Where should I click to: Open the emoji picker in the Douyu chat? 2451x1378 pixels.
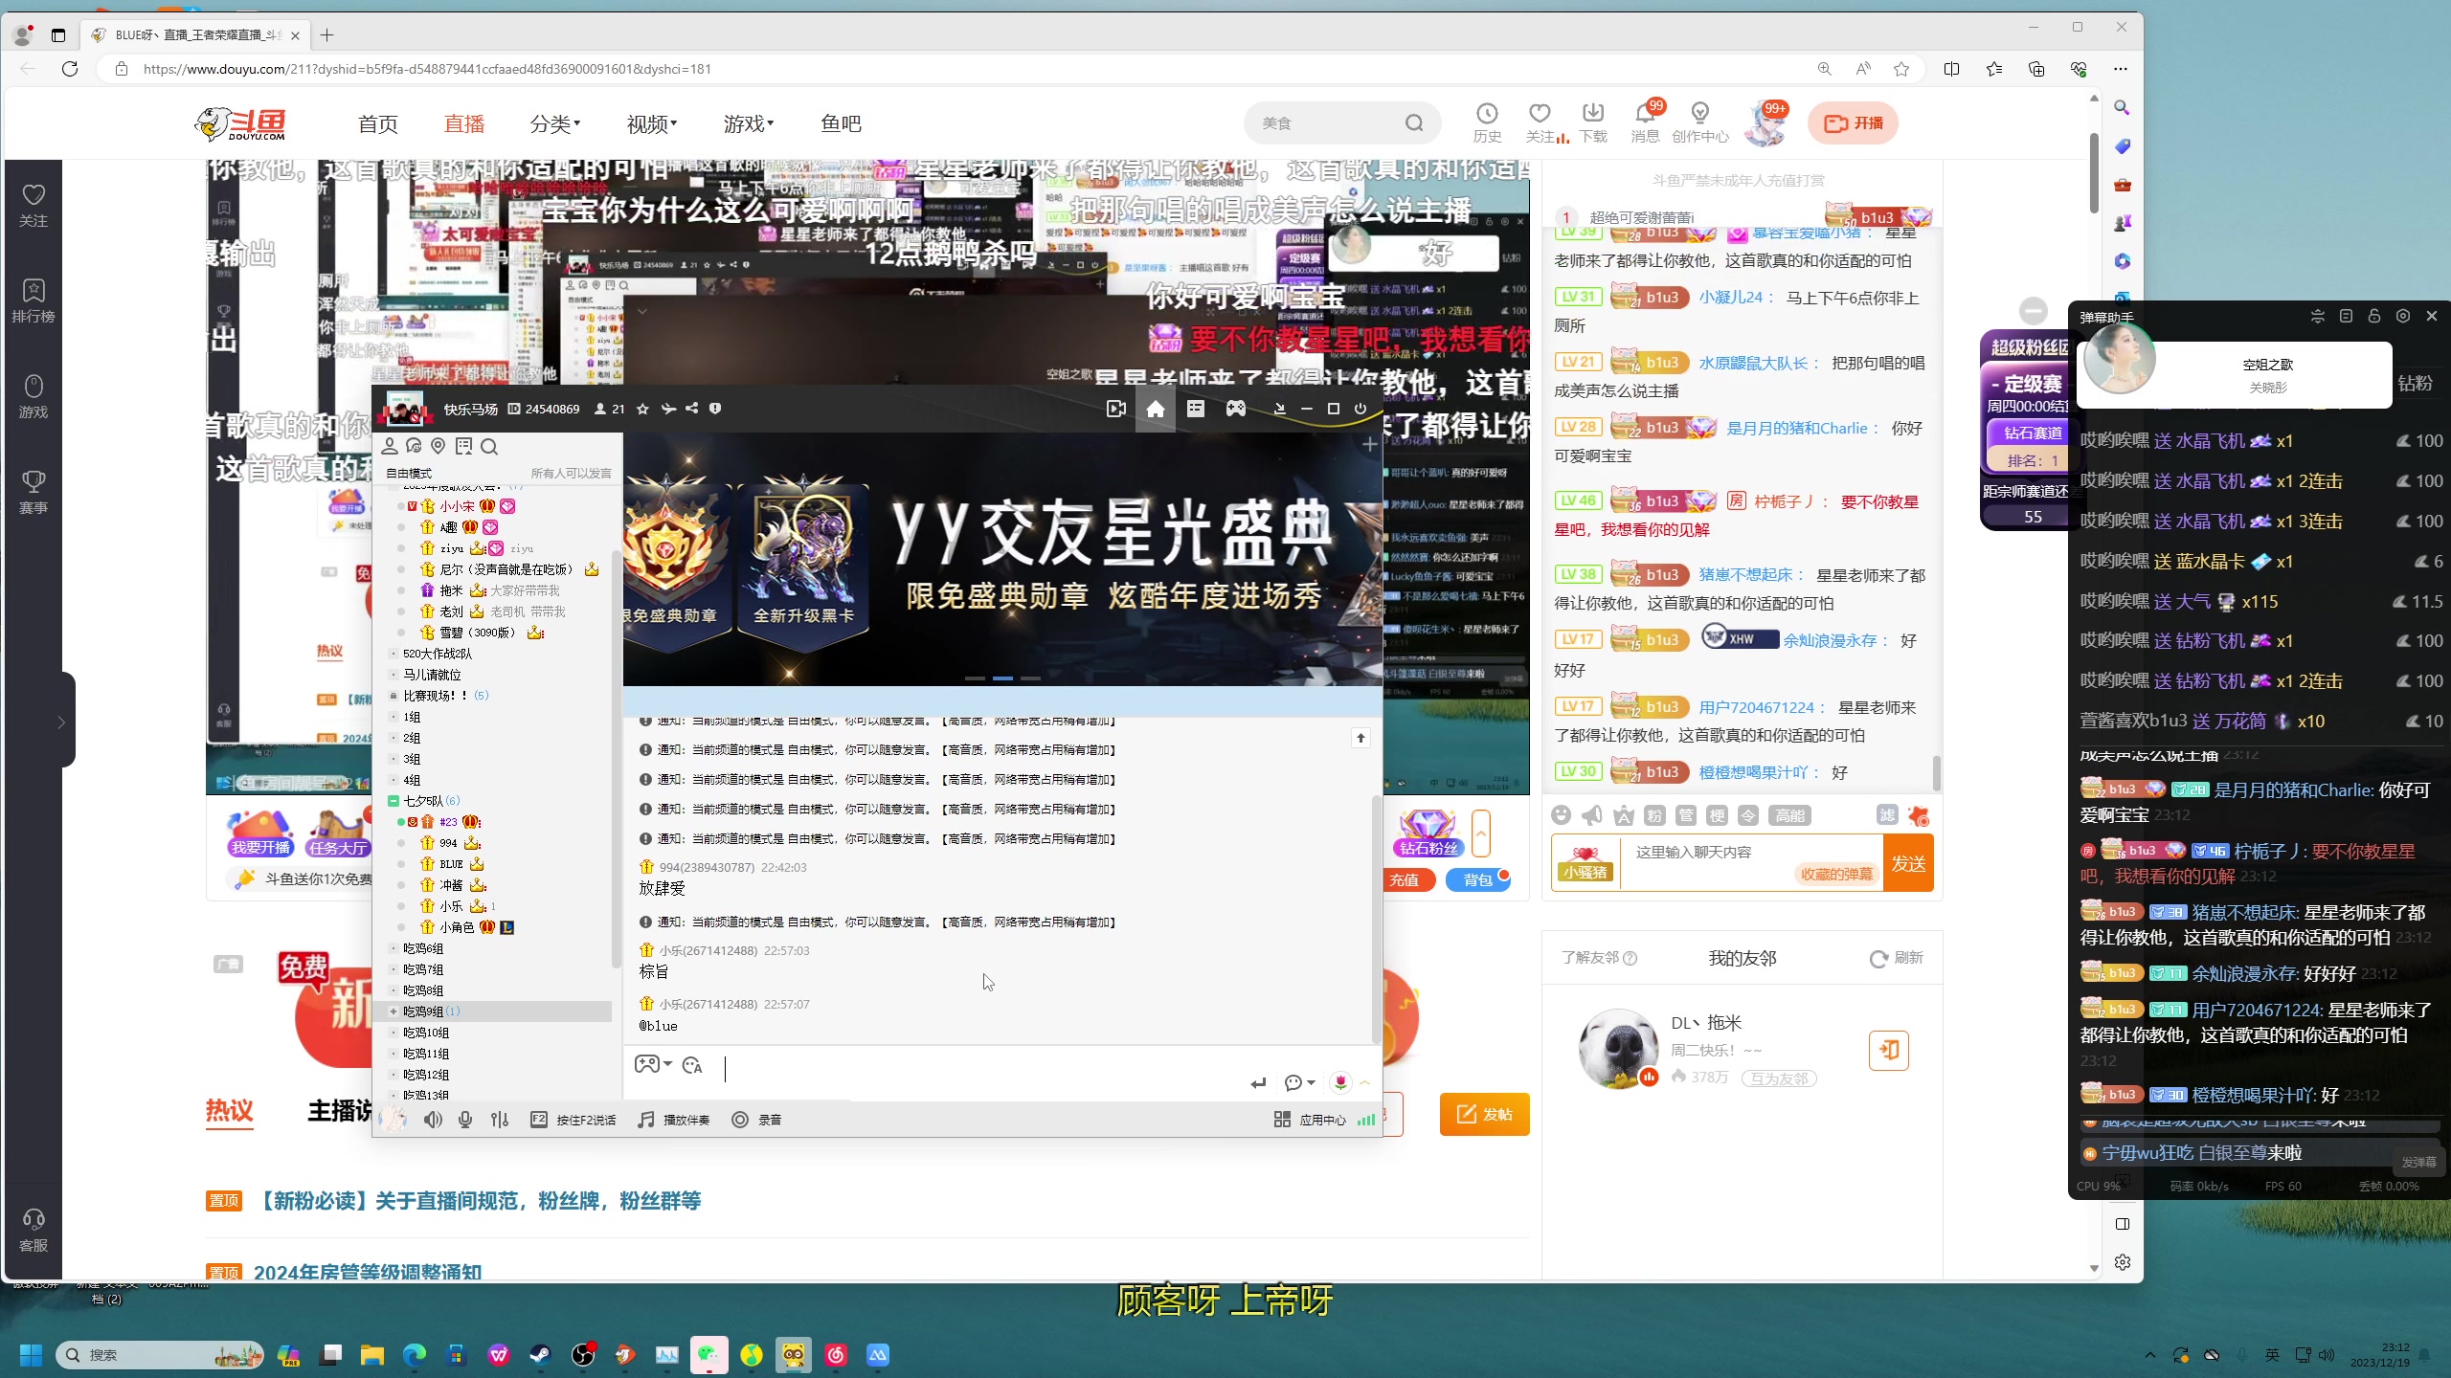click(1562, 814)
